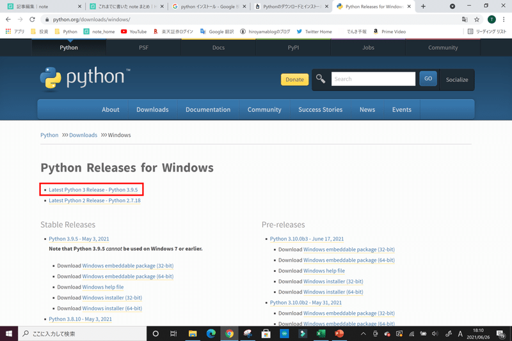Image resolution: width=512 pixels, height=341 pixels.
Task: Open the Windows Start menu
Action: (x=9, y=333)
